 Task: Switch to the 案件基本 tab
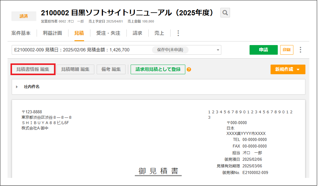point(21,33)
